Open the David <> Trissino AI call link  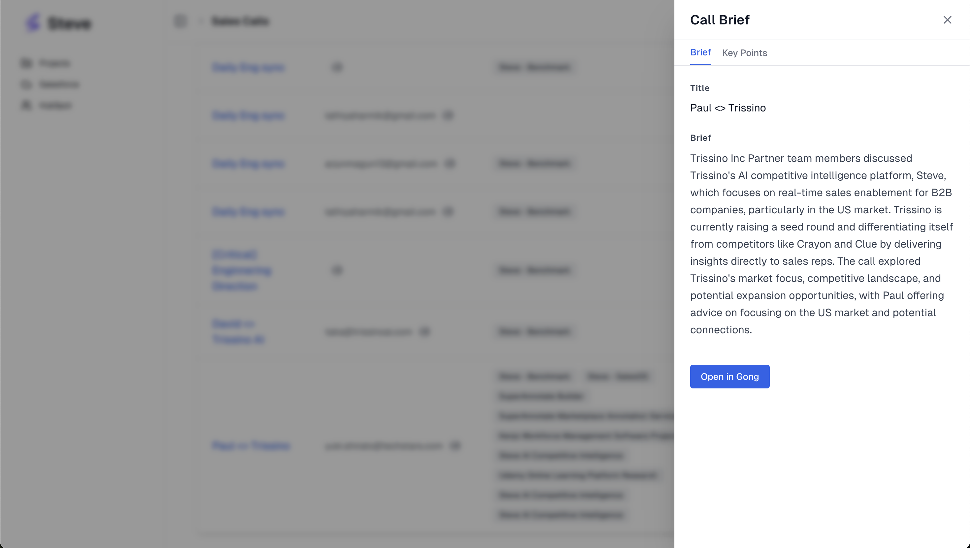(x=238, y=332)
